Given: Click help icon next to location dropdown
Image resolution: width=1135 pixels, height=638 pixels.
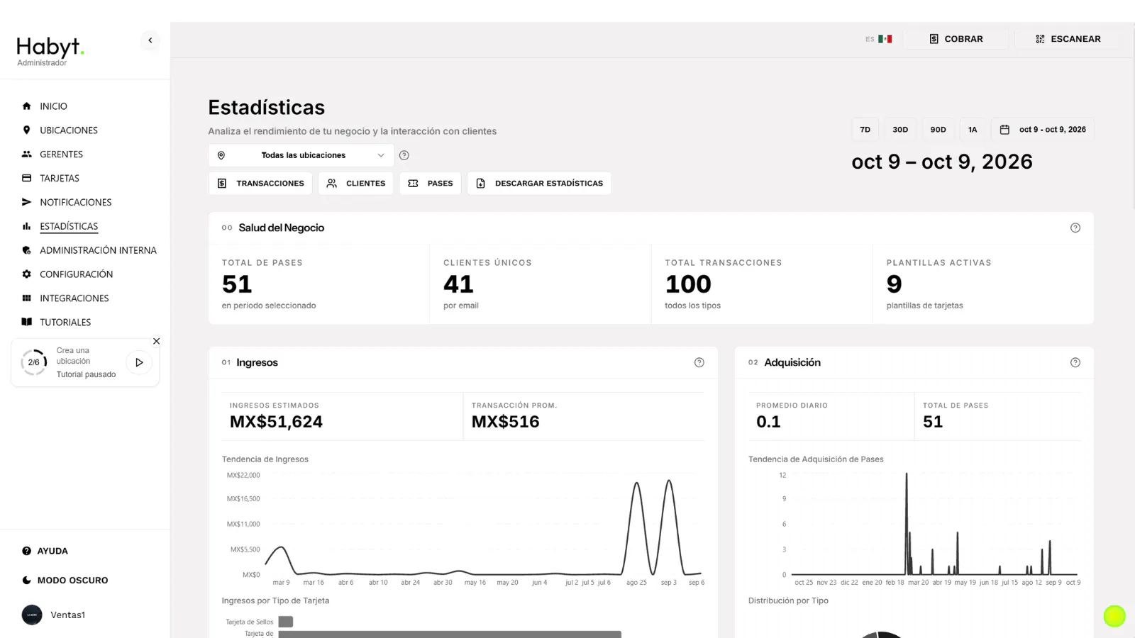Looking at the screenshot, I should [x=404, y=155].
